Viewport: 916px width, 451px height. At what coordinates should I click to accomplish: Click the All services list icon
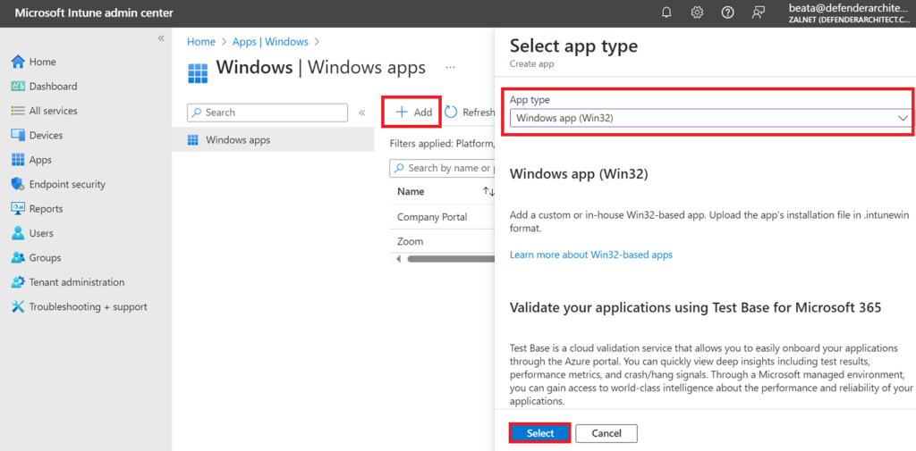pyautogui.click(x=18, y=111)
